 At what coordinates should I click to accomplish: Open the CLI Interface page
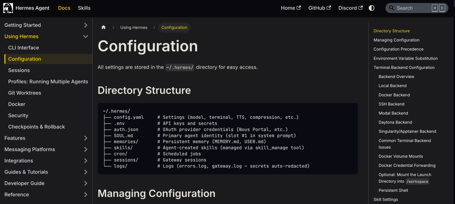(x=24, y=48)
